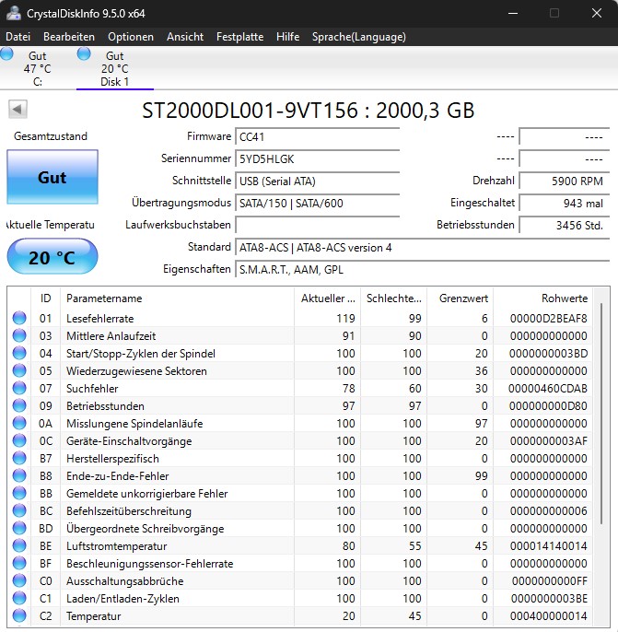Image resolution: width=618 pixels, height=632 pixels.
Task: Click the CrystalDiskInfo app icon in title bar
Action: 13,13
